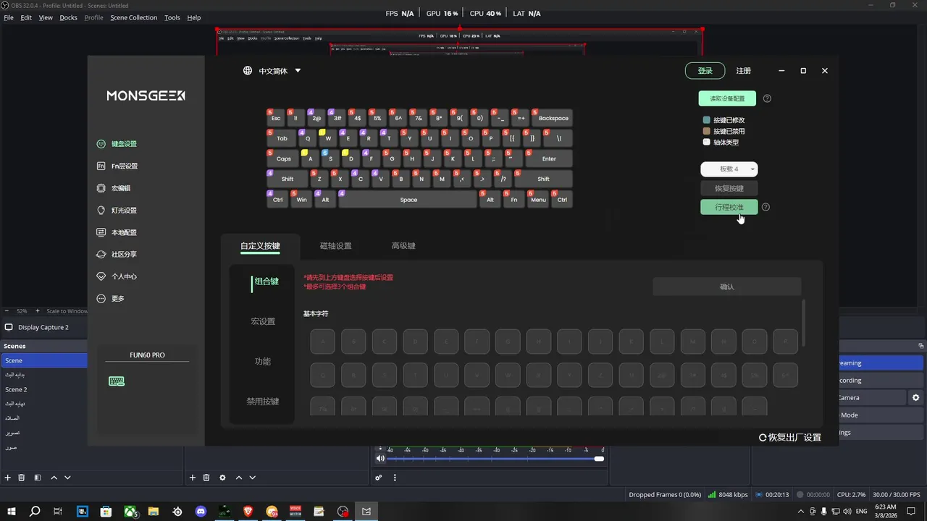Expand the 中文简体 language dropdown
The width and height of the screenshot is (927, 521).
coord(298,71)
